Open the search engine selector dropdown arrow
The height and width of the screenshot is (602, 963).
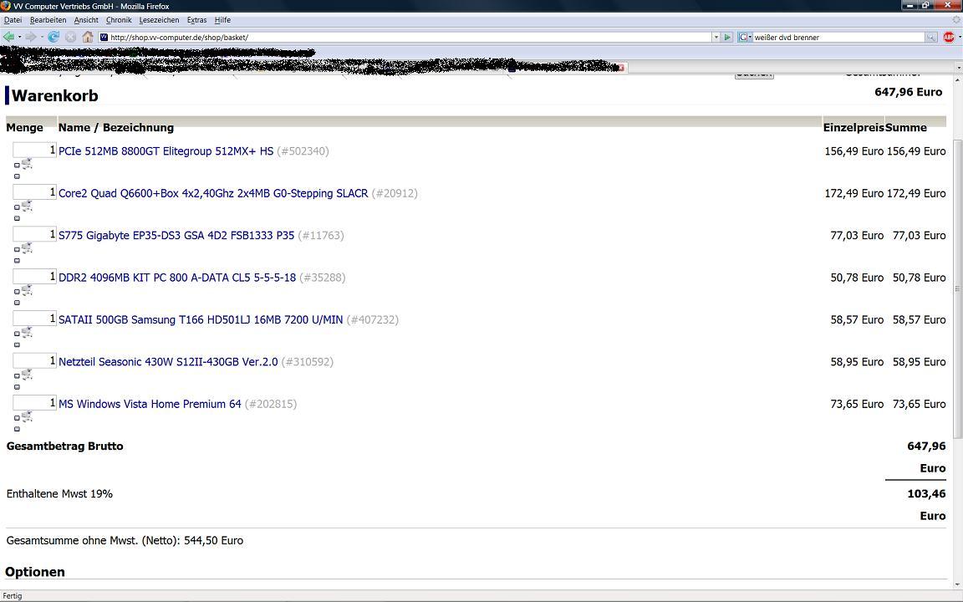point(750,38)
